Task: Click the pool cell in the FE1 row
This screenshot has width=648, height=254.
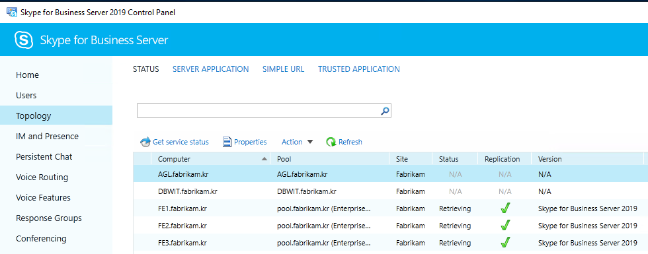Action: tap(324, 208)
